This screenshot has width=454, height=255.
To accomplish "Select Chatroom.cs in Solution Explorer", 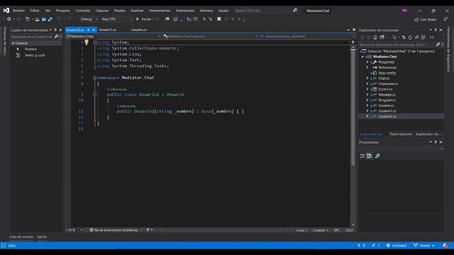I will click(x=388, y=84).
